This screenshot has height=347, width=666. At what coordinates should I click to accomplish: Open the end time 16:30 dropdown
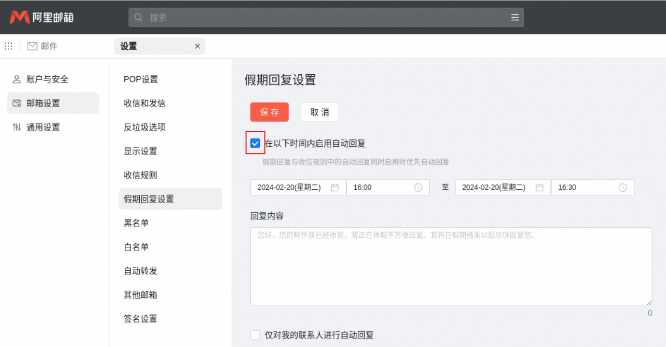click(586, 187)
